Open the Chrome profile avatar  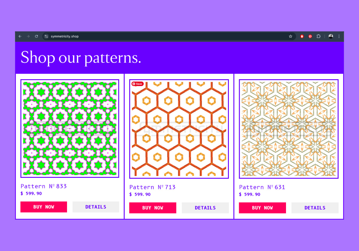331,36
